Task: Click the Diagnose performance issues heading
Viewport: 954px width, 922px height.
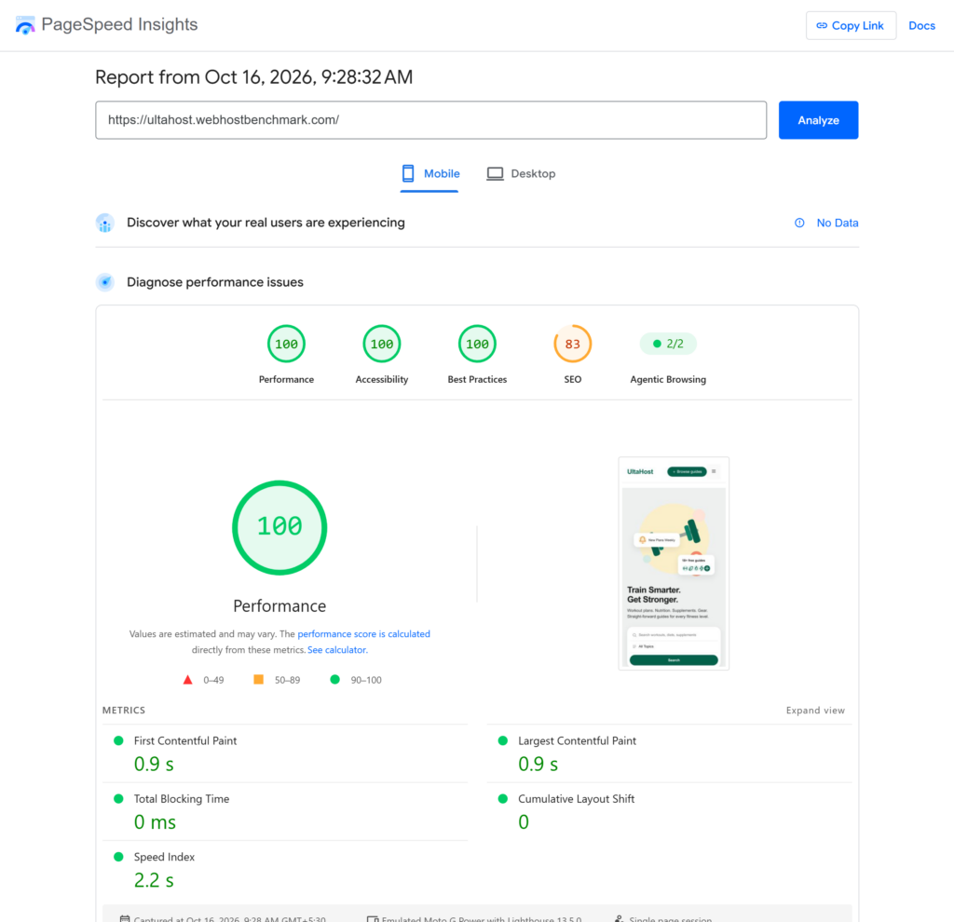Action: click(215, 282)
